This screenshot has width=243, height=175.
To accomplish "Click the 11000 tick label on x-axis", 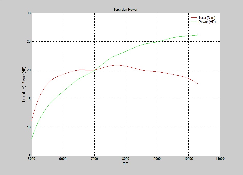I will pyautogui.click(x=220, y=159).
